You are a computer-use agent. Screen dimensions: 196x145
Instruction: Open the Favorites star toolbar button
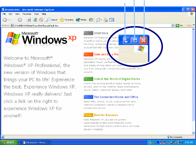[x=66, y=20]
